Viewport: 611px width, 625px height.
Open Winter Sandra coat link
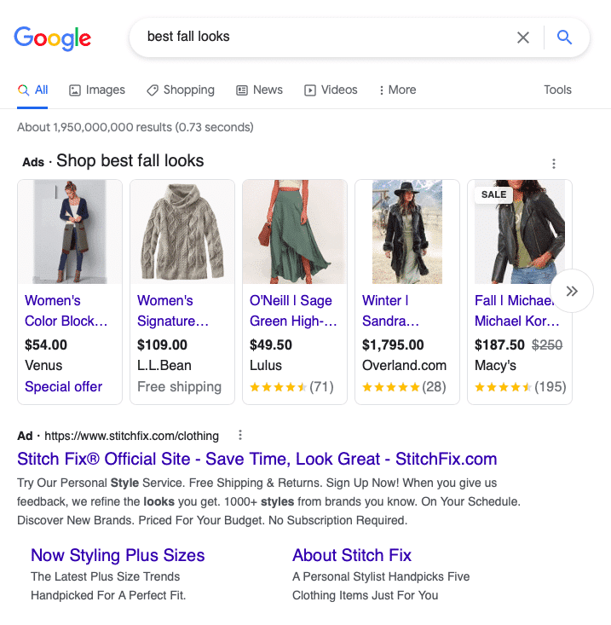[390, 310]
